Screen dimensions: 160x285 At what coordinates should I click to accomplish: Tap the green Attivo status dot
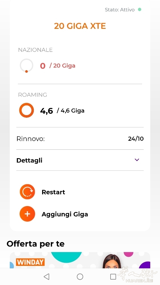click(140, 9)
